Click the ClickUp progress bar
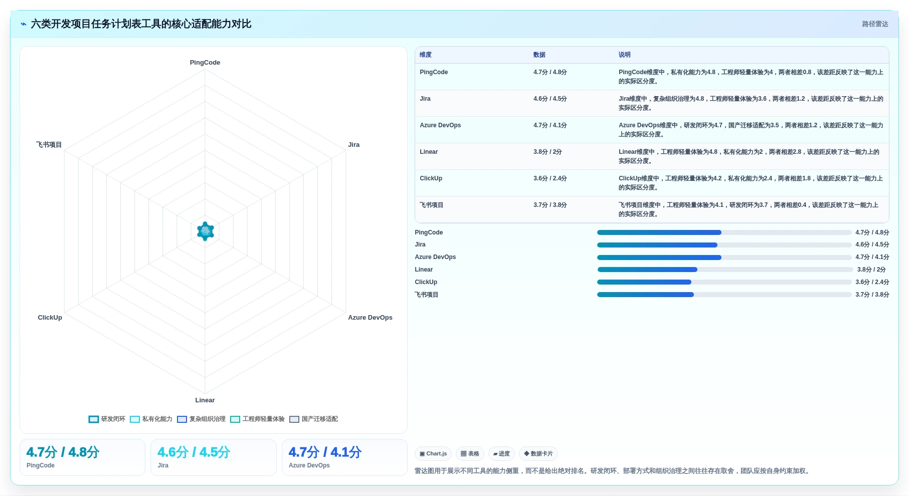909x496 pixels. tap(724, 282)
